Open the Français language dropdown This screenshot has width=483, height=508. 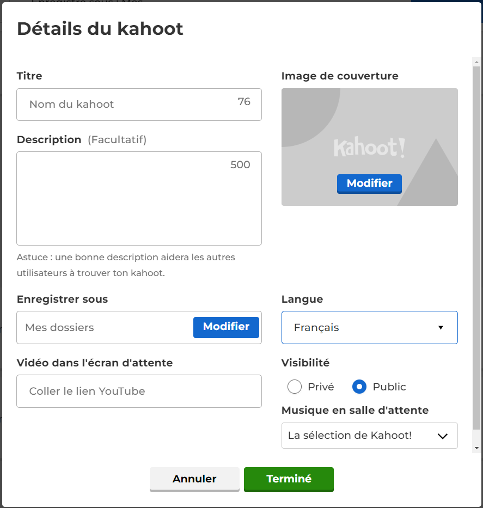click(370, 328)
